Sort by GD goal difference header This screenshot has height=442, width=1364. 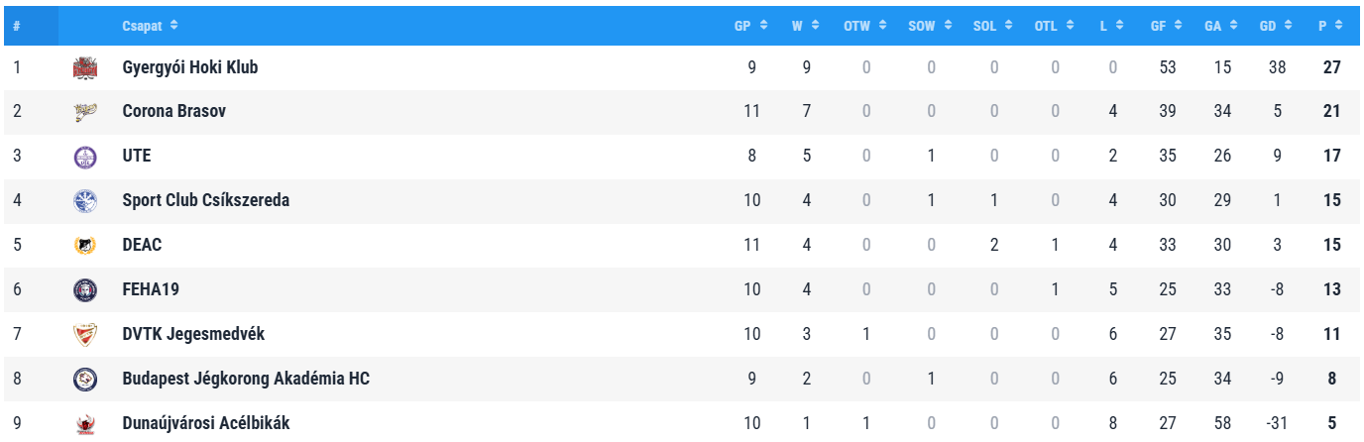1276,26
